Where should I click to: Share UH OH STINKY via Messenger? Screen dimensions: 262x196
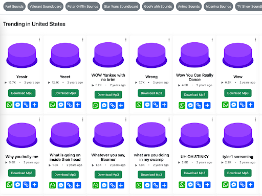tap(190, 185)
